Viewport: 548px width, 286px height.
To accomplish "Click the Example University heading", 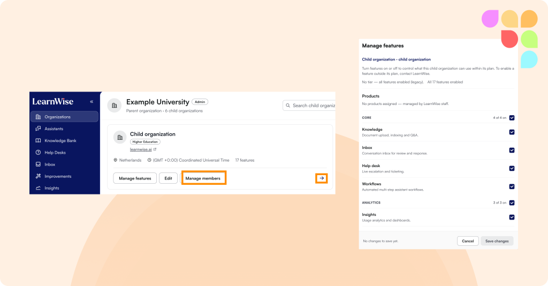I will pyautogui.click(x=158, y=102).
